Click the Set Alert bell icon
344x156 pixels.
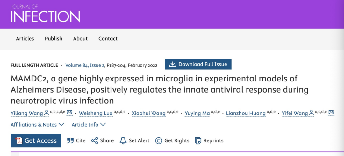coord(123,140)
